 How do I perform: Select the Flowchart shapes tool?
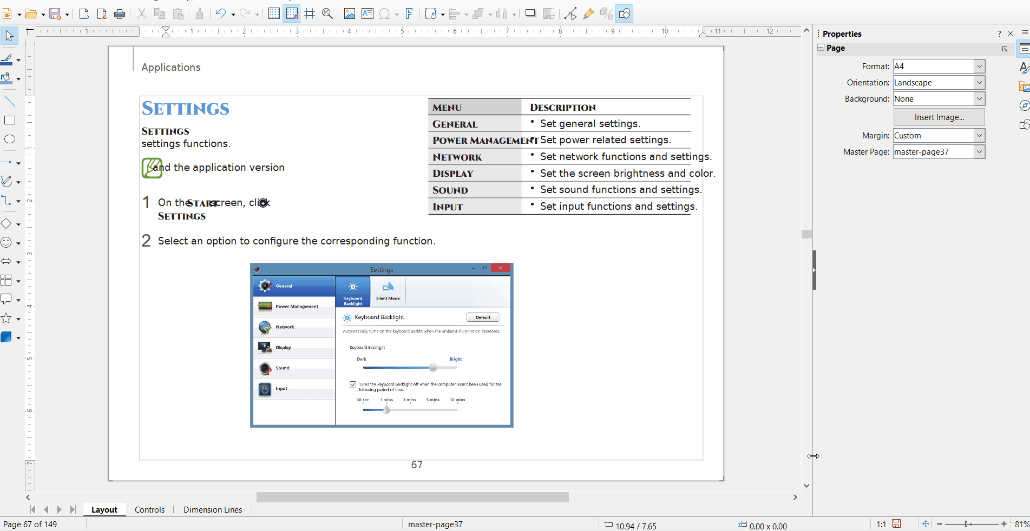(7, 280)
